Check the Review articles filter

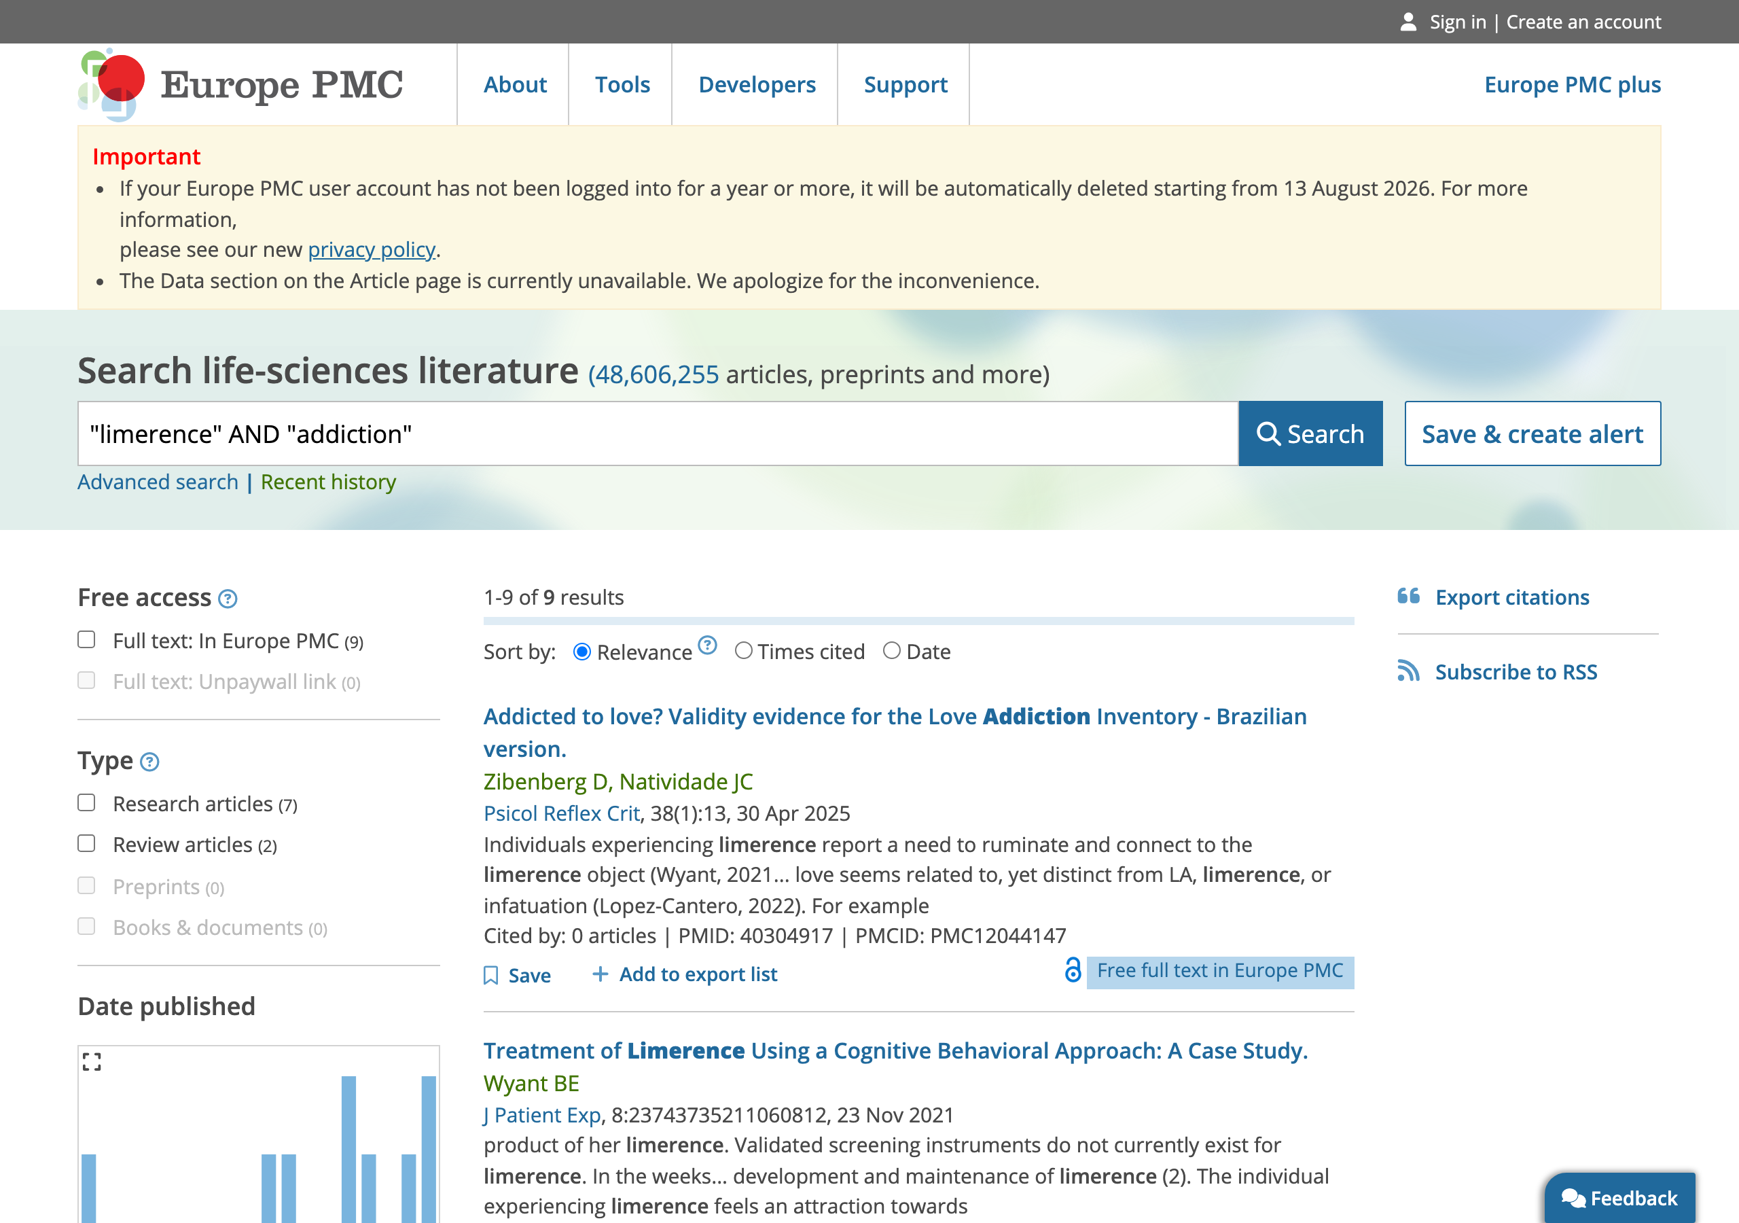pos(86,843)
